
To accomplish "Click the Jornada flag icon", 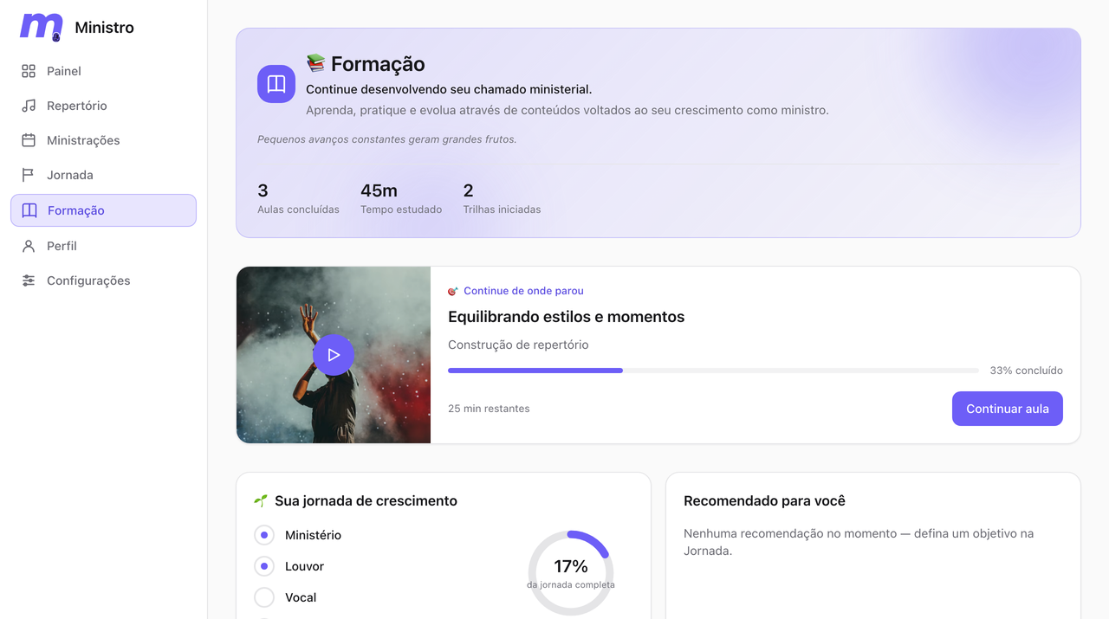I will [29, 175].
